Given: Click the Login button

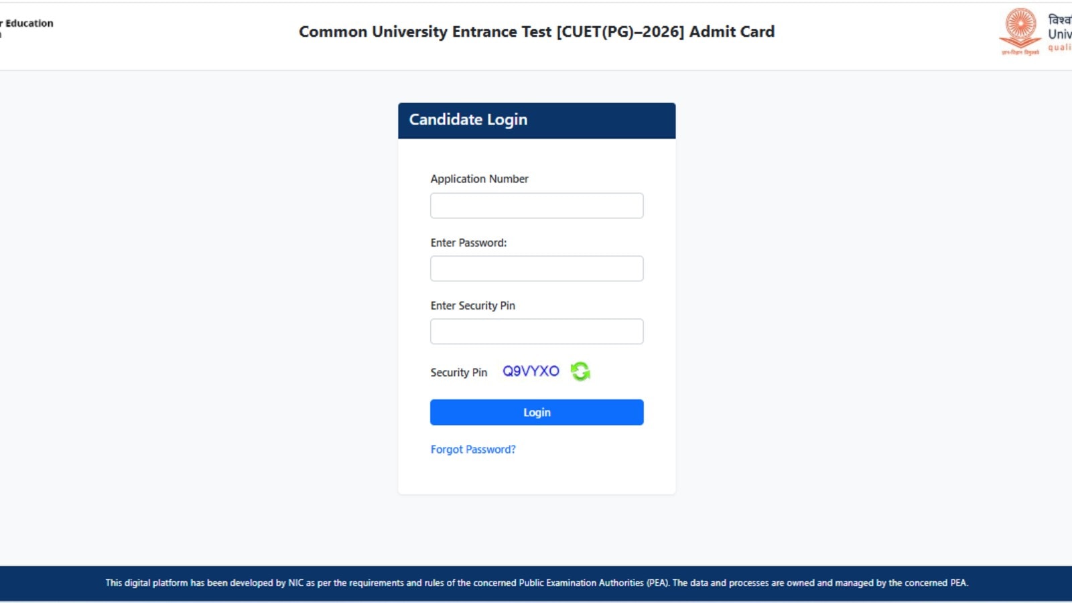Looking at the screenshot, I should (536, 412).
